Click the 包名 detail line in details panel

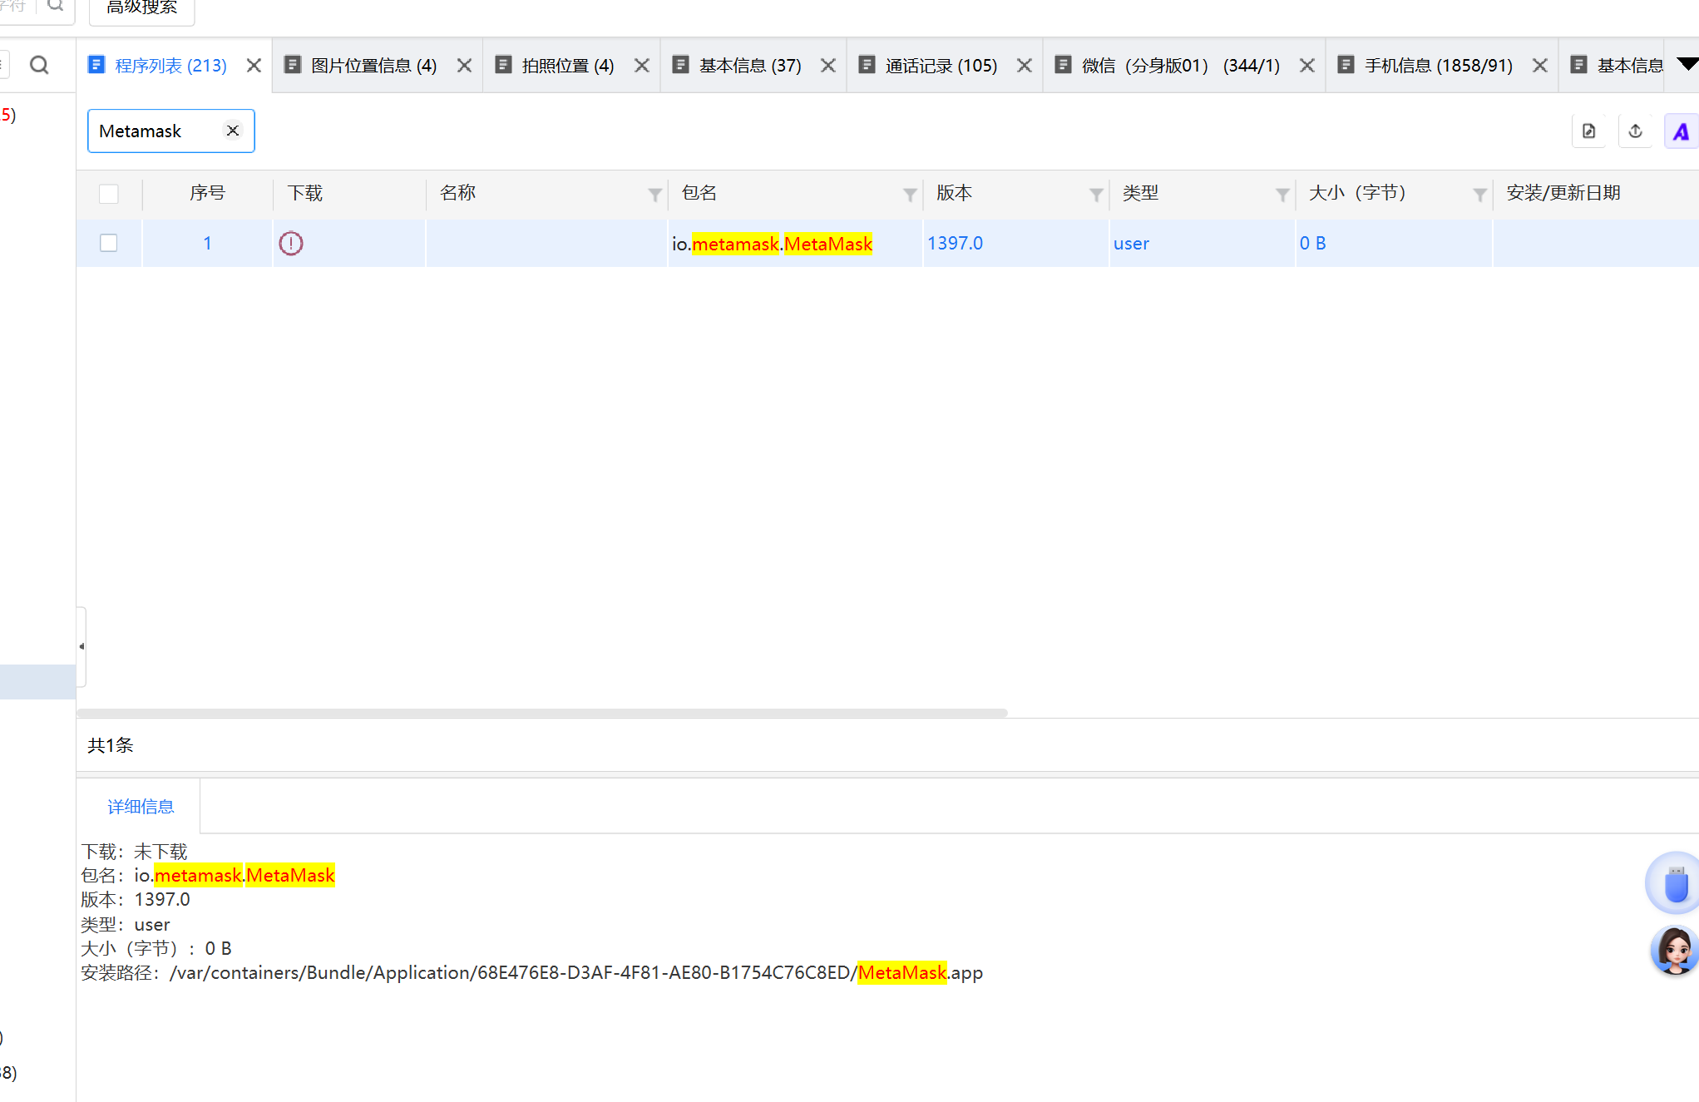pos(208,875)
